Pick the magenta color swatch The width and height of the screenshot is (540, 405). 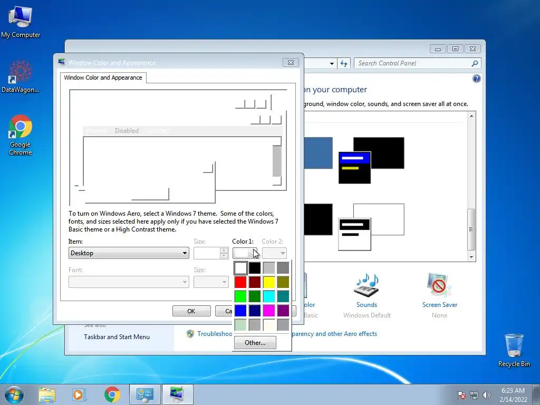(268, 310)
